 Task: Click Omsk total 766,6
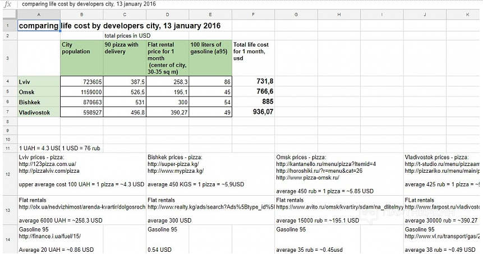(x=253, y=92)
